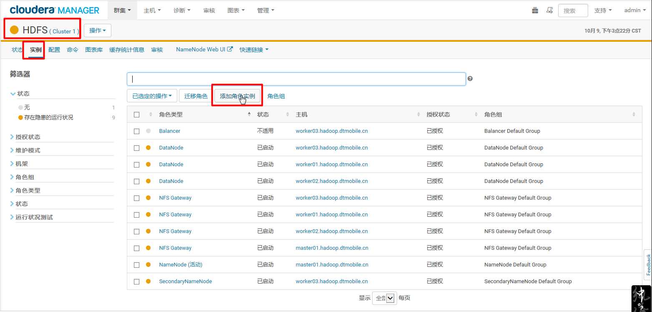Switch to the 命令 tab
The width and height of the screenshot is (652, 312).
click(x=73, y=50)
